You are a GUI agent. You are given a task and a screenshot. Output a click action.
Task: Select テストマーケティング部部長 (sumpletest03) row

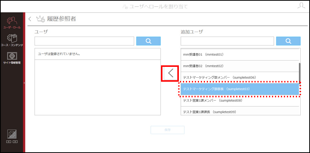(x=240, y=89)
